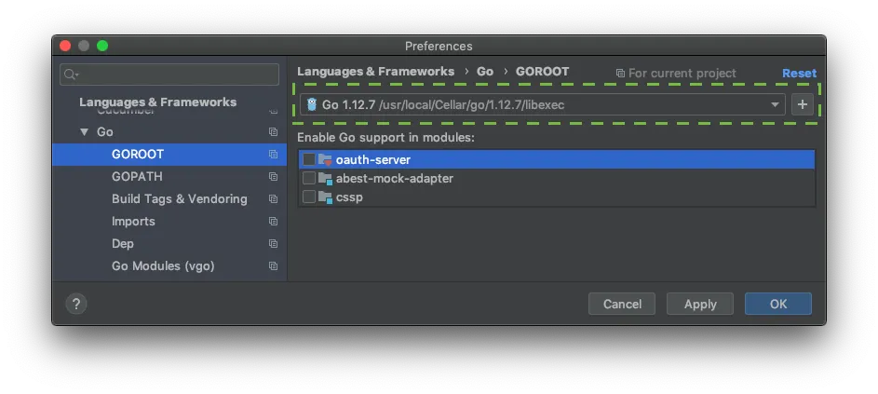
Task: Collapse the Go tree node
Action: click(84, 132)
